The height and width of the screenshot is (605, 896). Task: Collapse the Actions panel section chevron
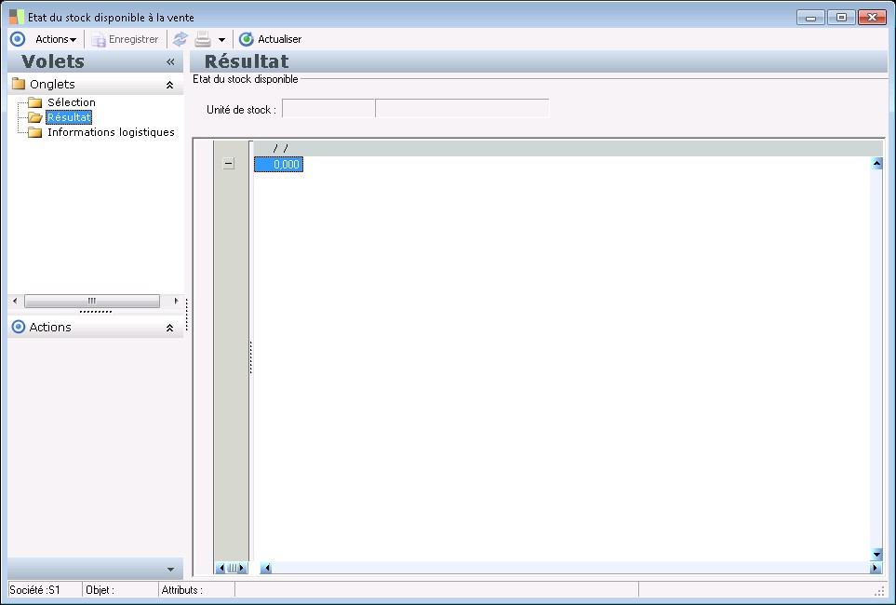[169, 328]
